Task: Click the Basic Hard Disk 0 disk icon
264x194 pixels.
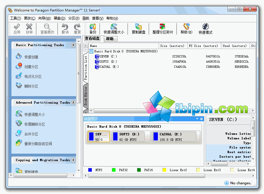Action: point(92,52)
